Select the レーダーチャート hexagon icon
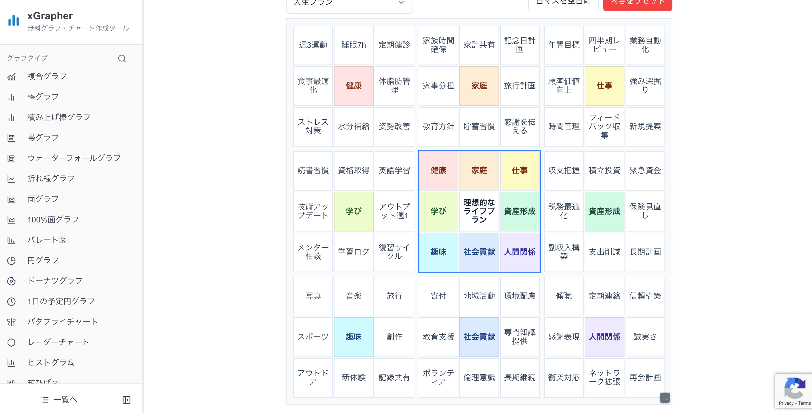This screenshot has height=413, width=812. click(11, 342)
